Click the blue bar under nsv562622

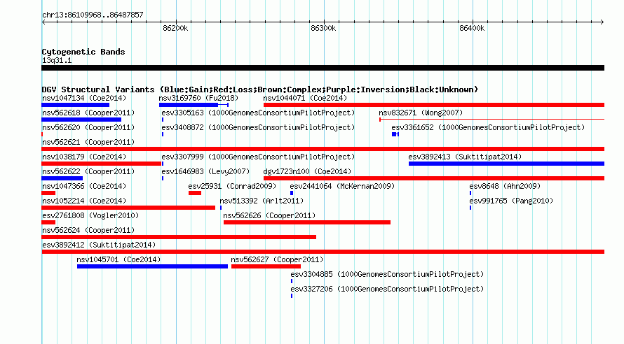click(x=62, y=178)
